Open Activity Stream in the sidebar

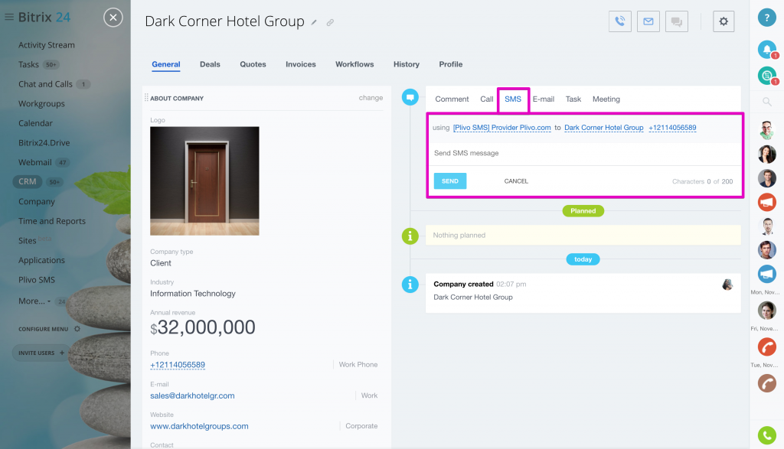point(47,45)
